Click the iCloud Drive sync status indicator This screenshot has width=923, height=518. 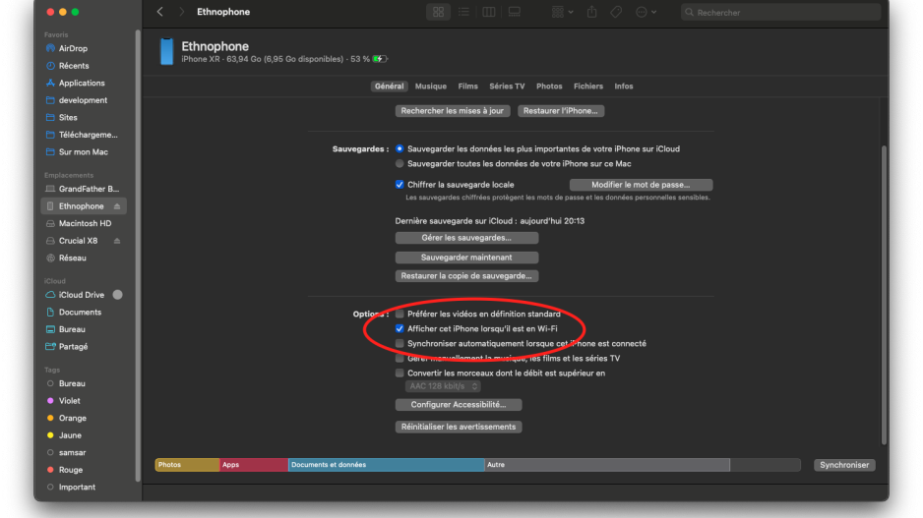tap(118, 295)
